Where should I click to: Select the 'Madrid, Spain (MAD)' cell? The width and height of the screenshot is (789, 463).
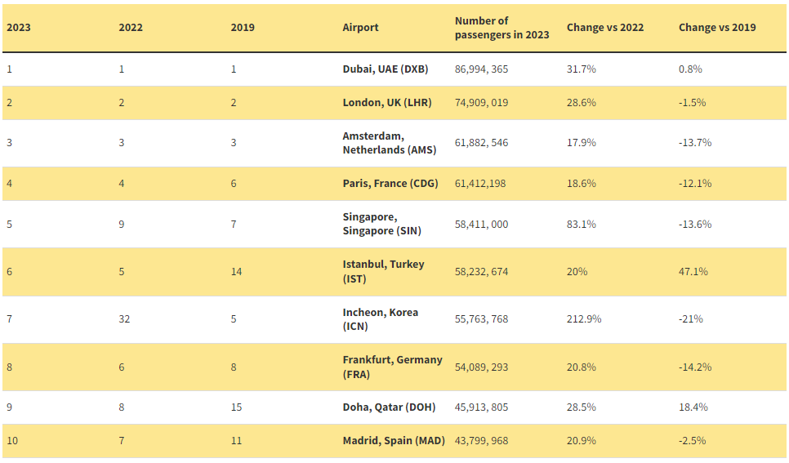pos(394,441)
